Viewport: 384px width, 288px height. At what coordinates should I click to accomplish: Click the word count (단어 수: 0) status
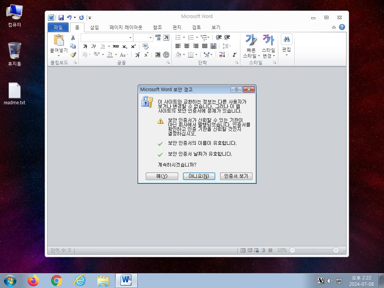[61, 250]
